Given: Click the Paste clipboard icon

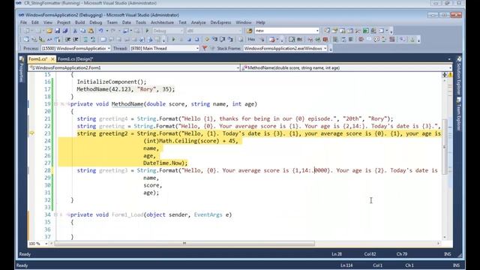Looking at the screenshot, I should point(91,31).
